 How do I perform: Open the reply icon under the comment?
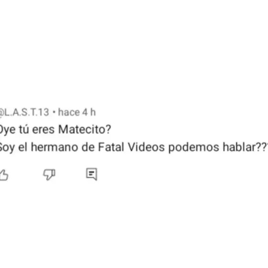[x=91, y=174]
